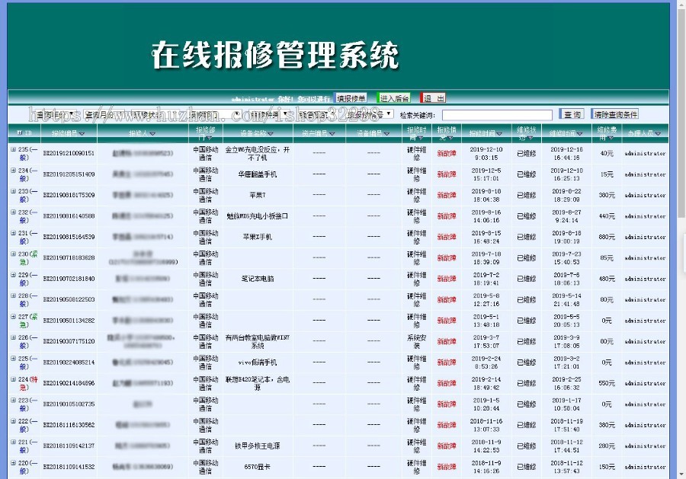The height and width of the screenshot is (479, 686).
Task: Click the 清除查询条件 button
Action: pos(614,113)
